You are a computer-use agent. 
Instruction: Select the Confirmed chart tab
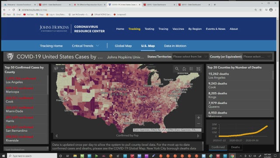coord(218,147)
